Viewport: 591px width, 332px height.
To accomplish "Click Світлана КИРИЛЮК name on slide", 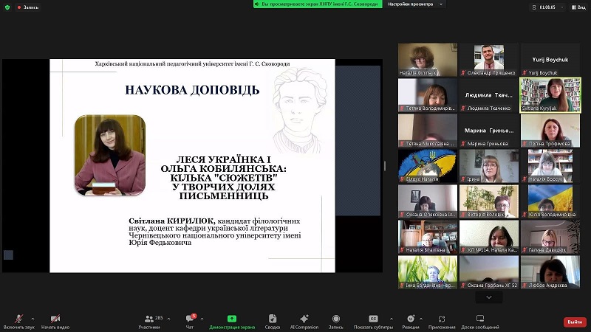I will pyautogui.click(x=172, y=221).
